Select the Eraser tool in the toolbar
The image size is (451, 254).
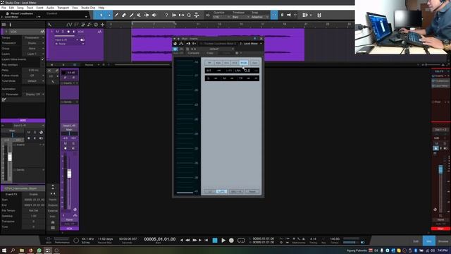tap(124, 15)
